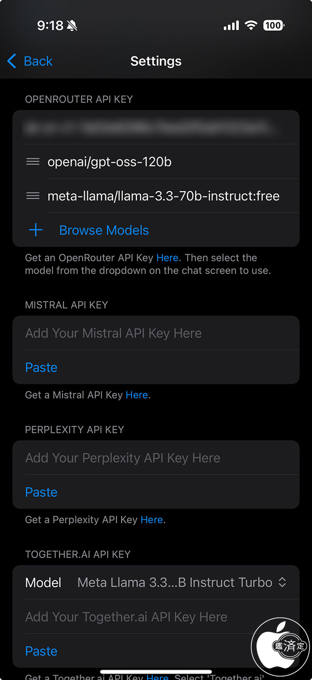The height and width of the screenshot is (680, 312).
Task: Focus the Perplexity API key input field
Action: click(x=156, y=458)
